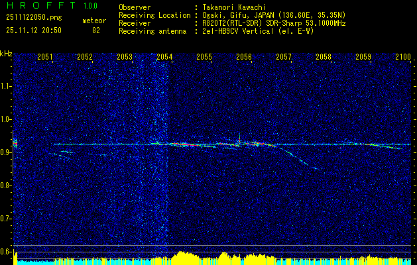This screenshot has width=417, height=265.
Task: Click the yellow signal peak near 2054
Action: click(184, 258)
